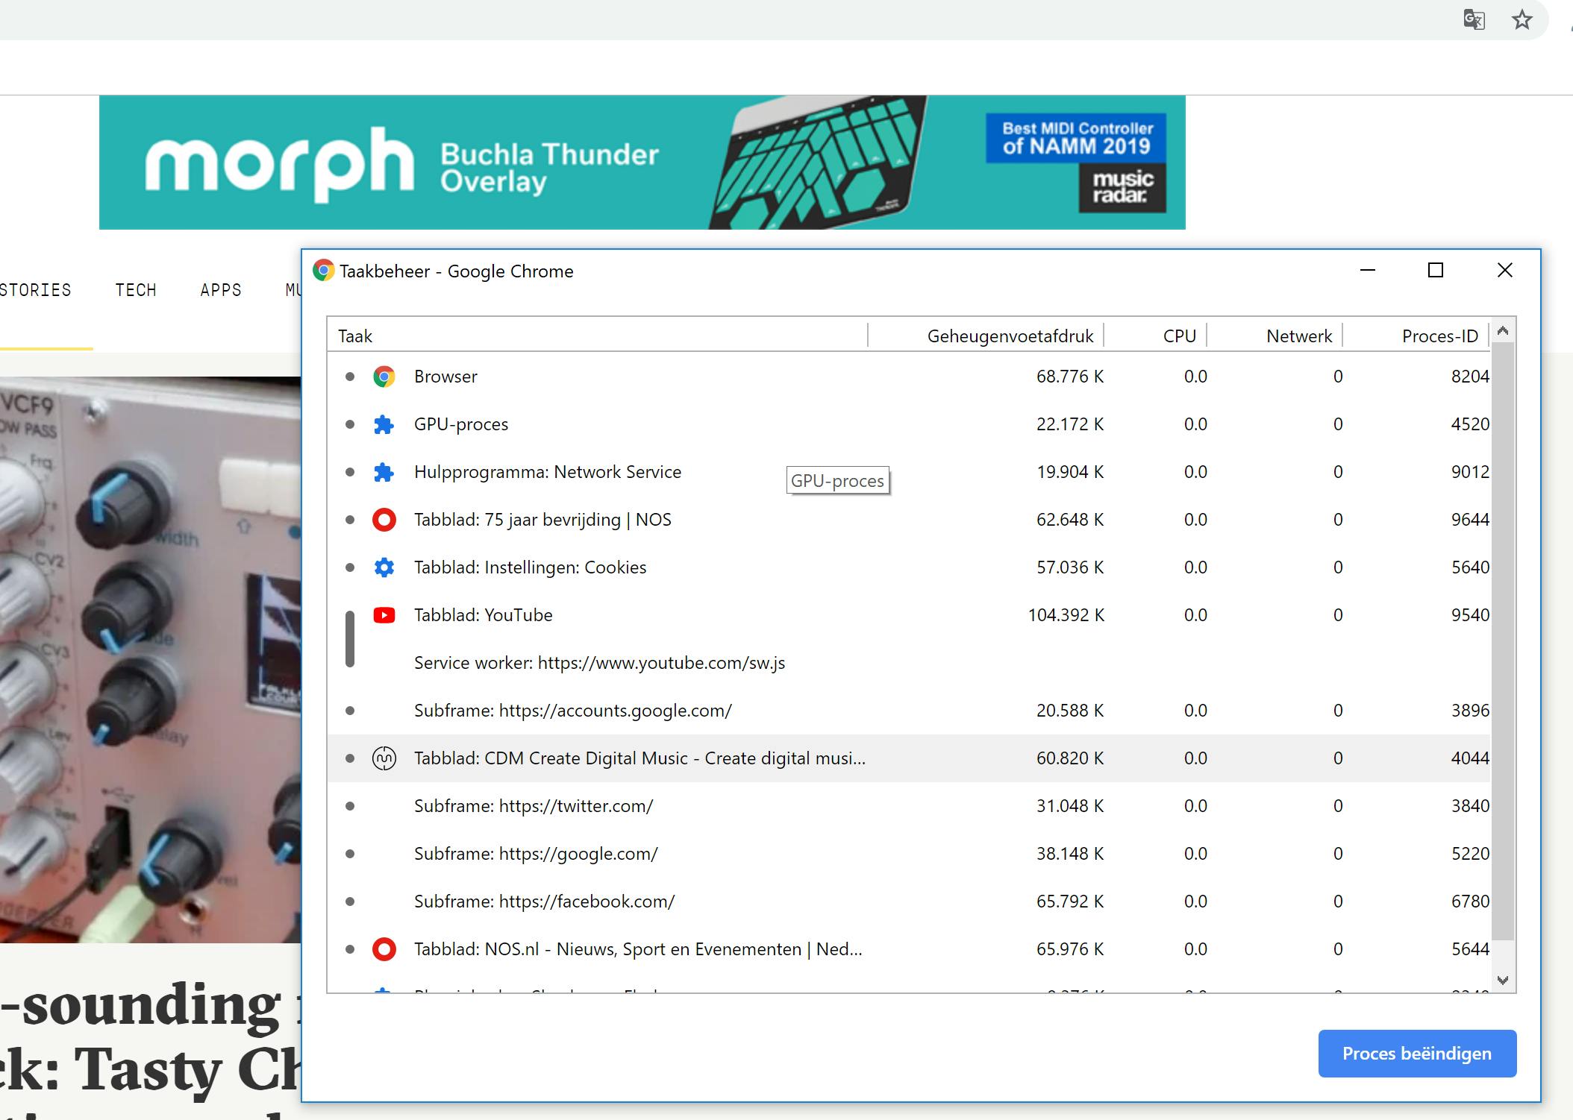Sort tasks by CPU column header

[x=1179, y=336]
